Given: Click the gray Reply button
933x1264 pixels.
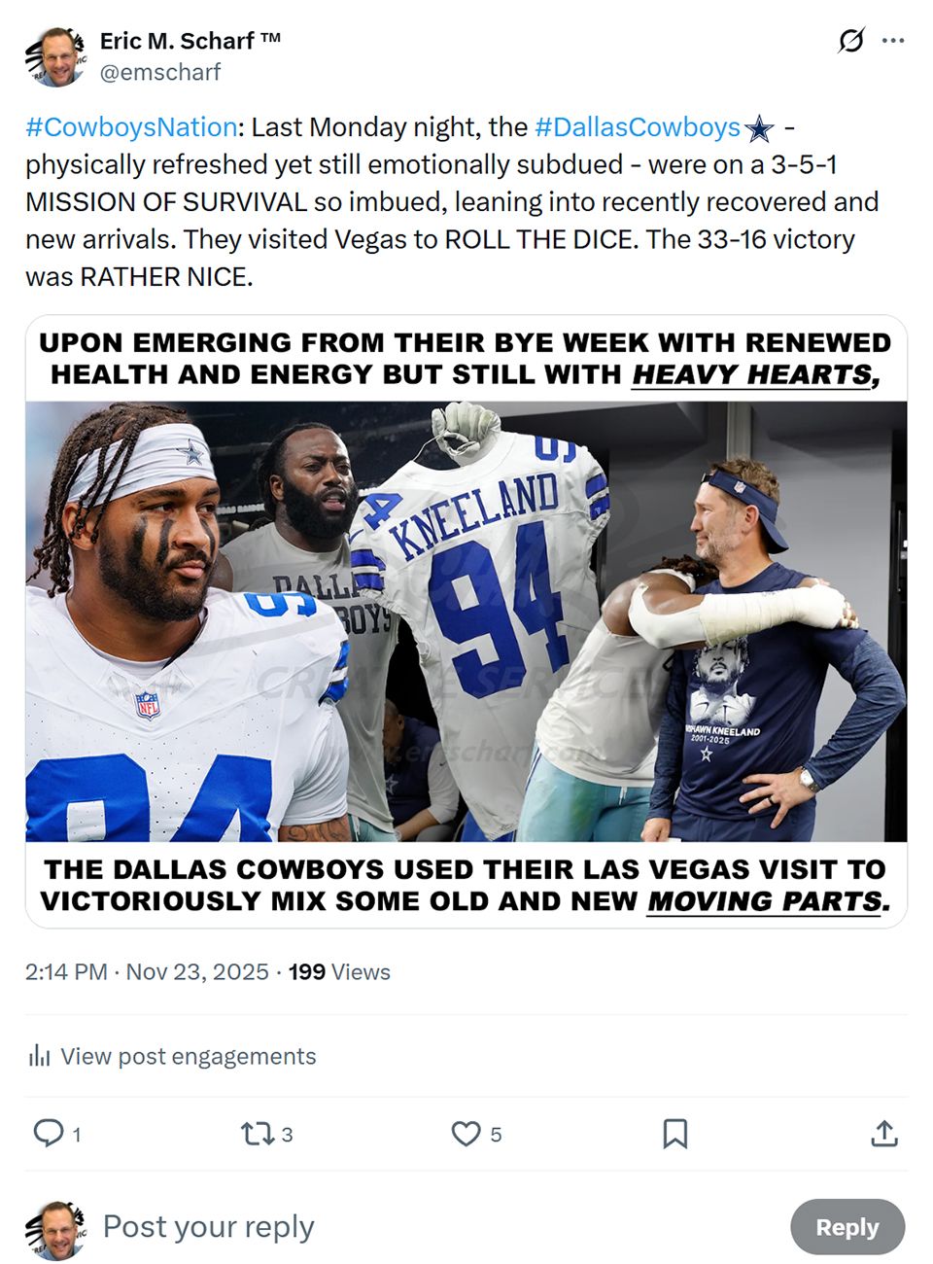Looking at the screenshot, I should 847,1227.
